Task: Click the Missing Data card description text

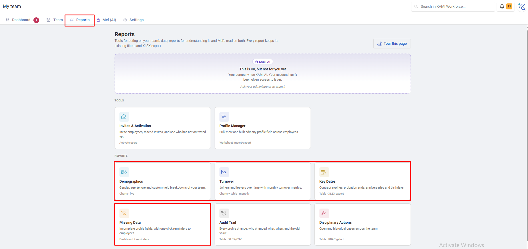Action: tap(155, 231)
